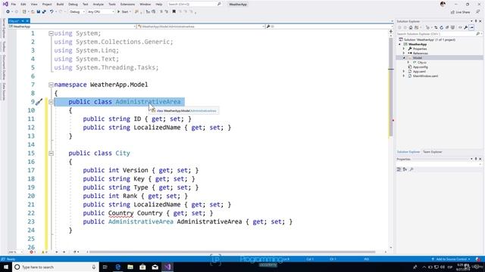Click the bookmark toolbar icon

coord(174,12)
